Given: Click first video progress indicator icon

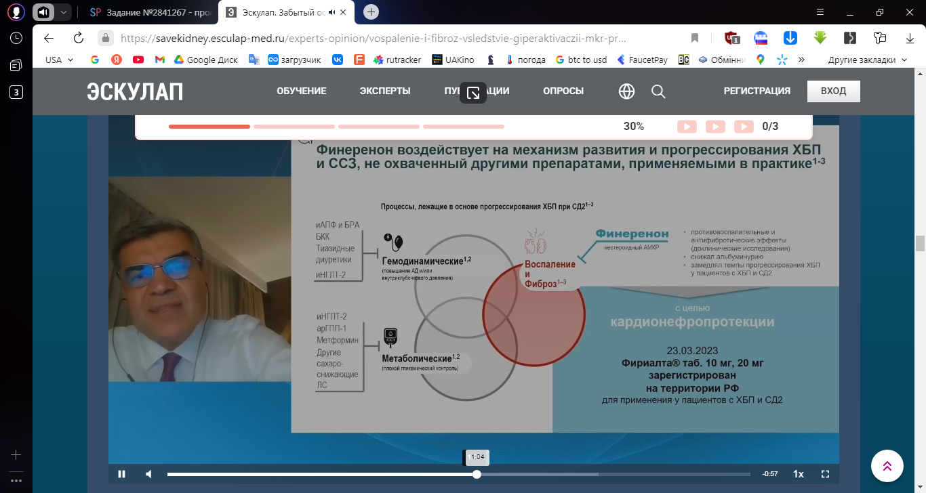Looking at the screenshot, I should 687,127.
